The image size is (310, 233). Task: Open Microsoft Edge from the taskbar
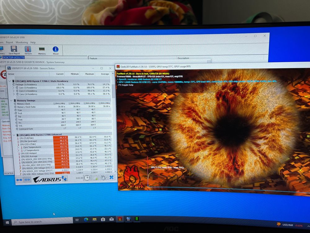(86, 219)
